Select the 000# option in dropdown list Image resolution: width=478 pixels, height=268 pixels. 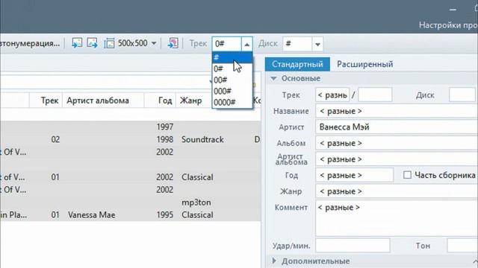pos(232,91)
